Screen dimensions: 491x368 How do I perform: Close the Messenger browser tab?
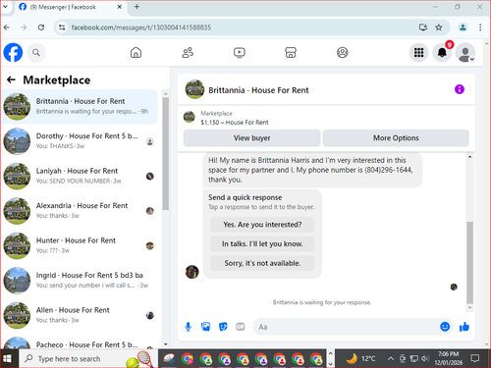(x=120, y=7)
